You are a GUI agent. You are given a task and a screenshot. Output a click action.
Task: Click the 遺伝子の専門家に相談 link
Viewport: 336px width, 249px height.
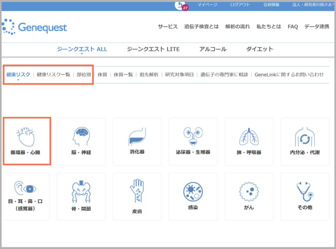pos(224,74)
